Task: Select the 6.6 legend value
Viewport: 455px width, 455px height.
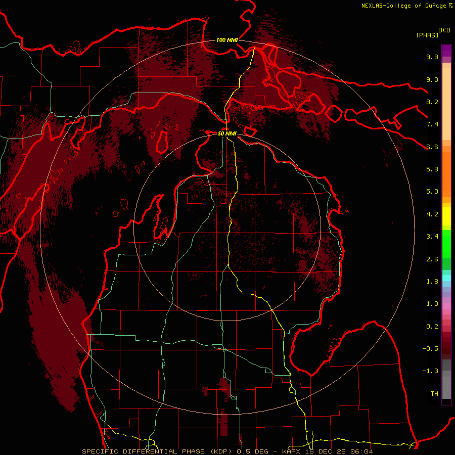Action: [x=432, y=147]
